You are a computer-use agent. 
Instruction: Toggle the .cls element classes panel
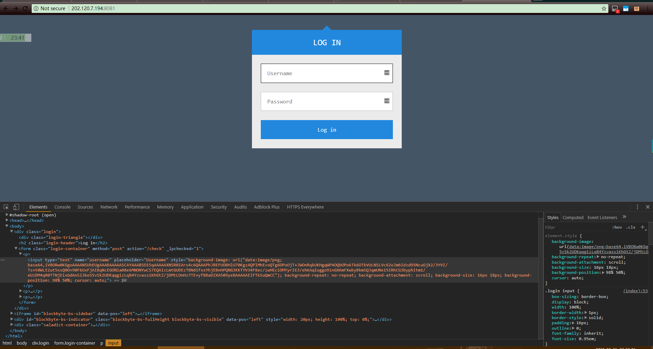pos(631,227)
